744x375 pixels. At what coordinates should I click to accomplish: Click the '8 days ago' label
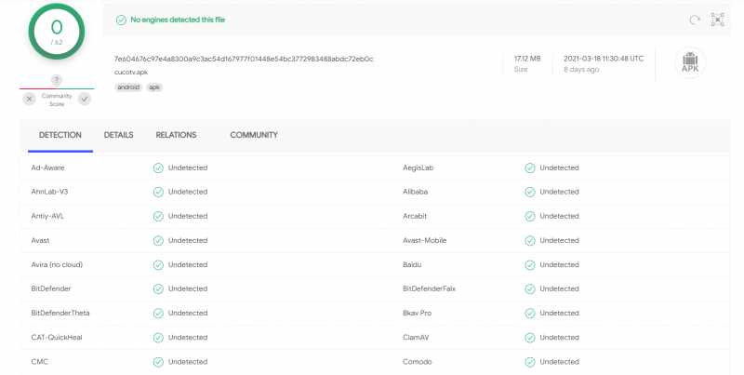tap(581, 69)
